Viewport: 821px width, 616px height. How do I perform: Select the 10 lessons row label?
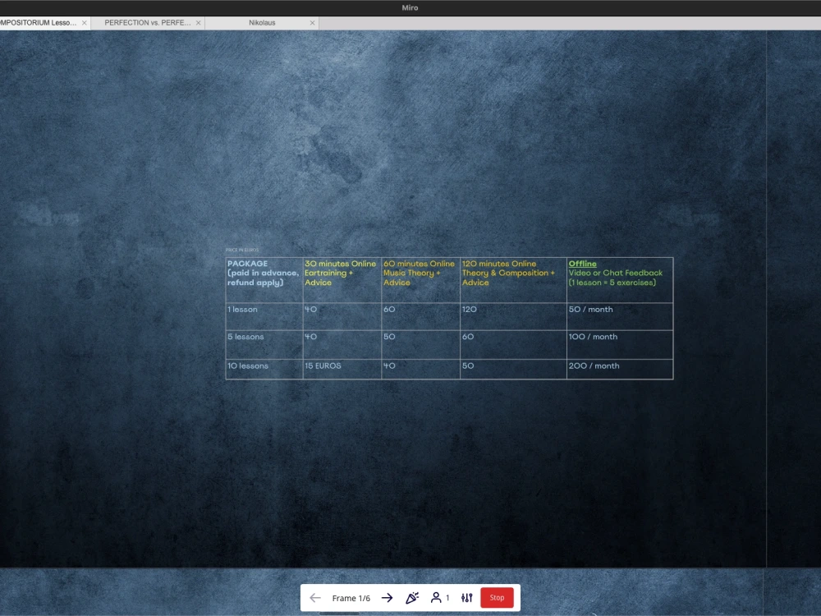tap(248, 366)
